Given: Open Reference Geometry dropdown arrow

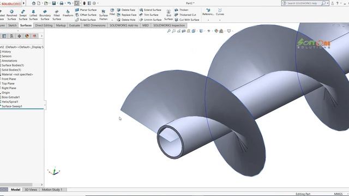Looking at the screenshot, I should 208,20.
